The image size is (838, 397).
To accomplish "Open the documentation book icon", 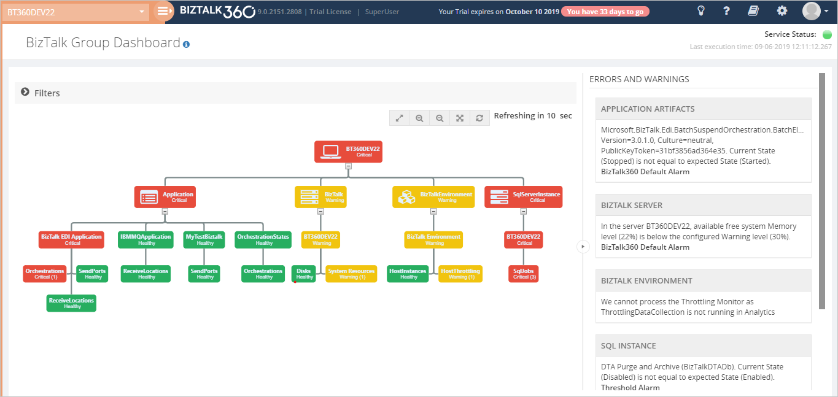I will click(753, 11).
